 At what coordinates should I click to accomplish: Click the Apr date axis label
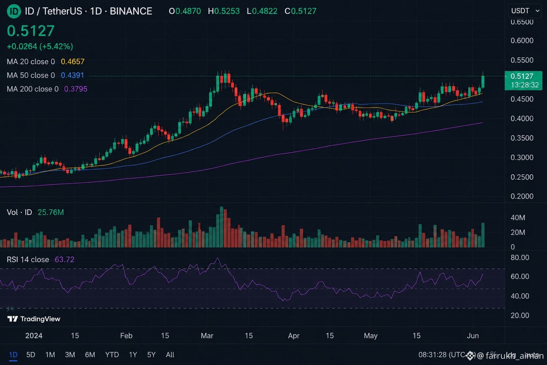pyautogui.click(x=293, y=336)
